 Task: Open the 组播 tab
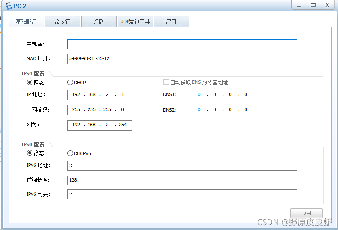[99, 22]
